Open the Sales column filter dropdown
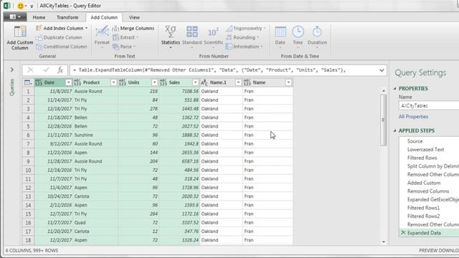The height and width of the screenshot is (258, 459). click(x=195, y=82)
